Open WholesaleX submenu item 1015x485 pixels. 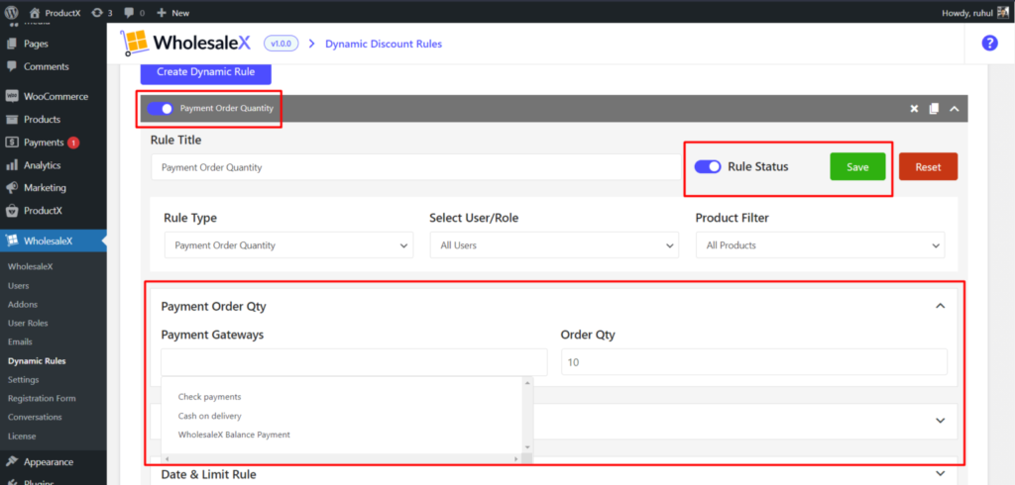(30, 266)
